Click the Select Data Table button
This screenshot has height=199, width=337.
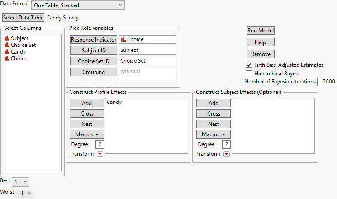click(x=24, y=18)
